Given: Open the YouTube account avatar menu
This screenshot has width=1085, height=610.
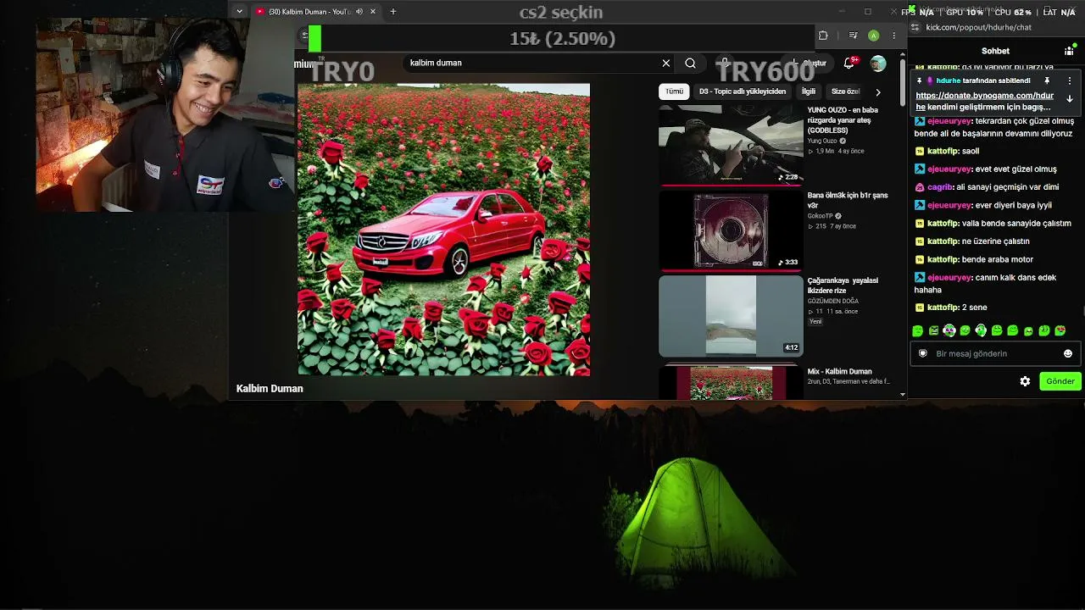Looking at the screenshot, I should click(878, 64).
